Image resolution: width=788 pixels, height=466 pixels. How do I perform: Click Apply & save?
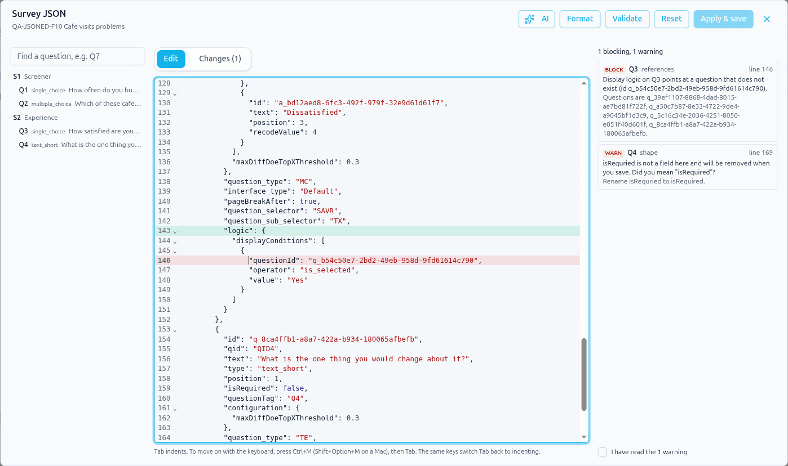[x=723, y=19]
